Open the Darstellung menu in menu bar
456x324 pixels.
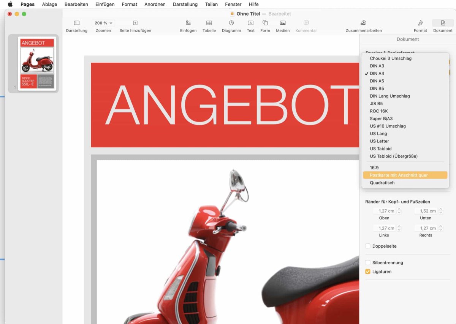[185, 4]
